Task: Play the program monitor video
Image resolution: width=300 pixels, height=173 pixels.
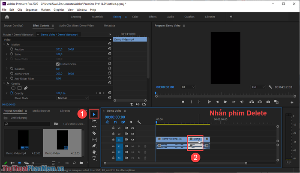Action: tap(225, 102)
